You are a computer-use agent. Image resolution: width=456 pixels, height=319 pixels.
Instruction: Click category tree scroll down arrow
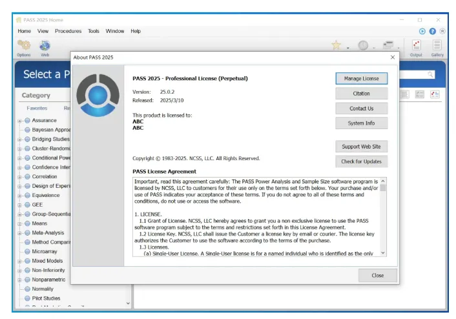[128, 304]
